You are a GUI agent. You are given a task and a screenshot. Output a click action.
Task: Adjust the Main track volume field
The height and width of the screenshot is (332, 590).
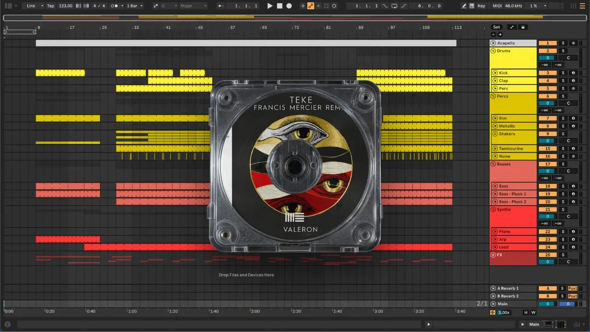548,304
